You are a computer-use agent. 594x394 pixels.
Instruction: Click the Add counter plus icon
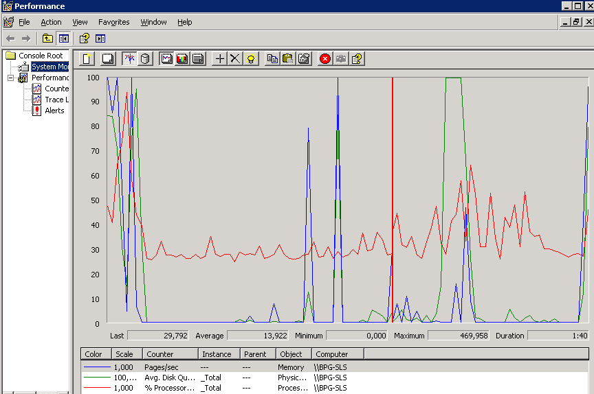[220, 59]
